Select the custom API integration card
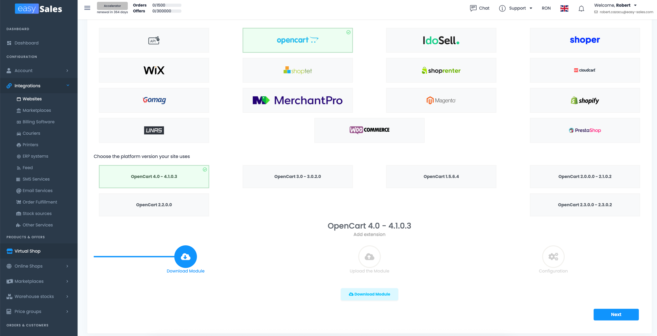The width and height of the screenshot is (657, 336). (x=154, y=40)
